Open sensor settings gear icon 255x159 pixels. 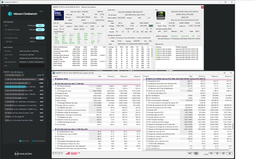pyautogui.click(x=223, y=153)
